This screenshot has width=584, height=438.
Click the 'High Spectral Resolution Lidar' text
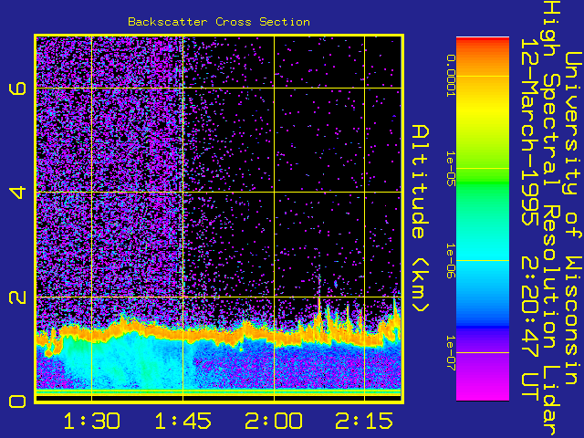551,219
